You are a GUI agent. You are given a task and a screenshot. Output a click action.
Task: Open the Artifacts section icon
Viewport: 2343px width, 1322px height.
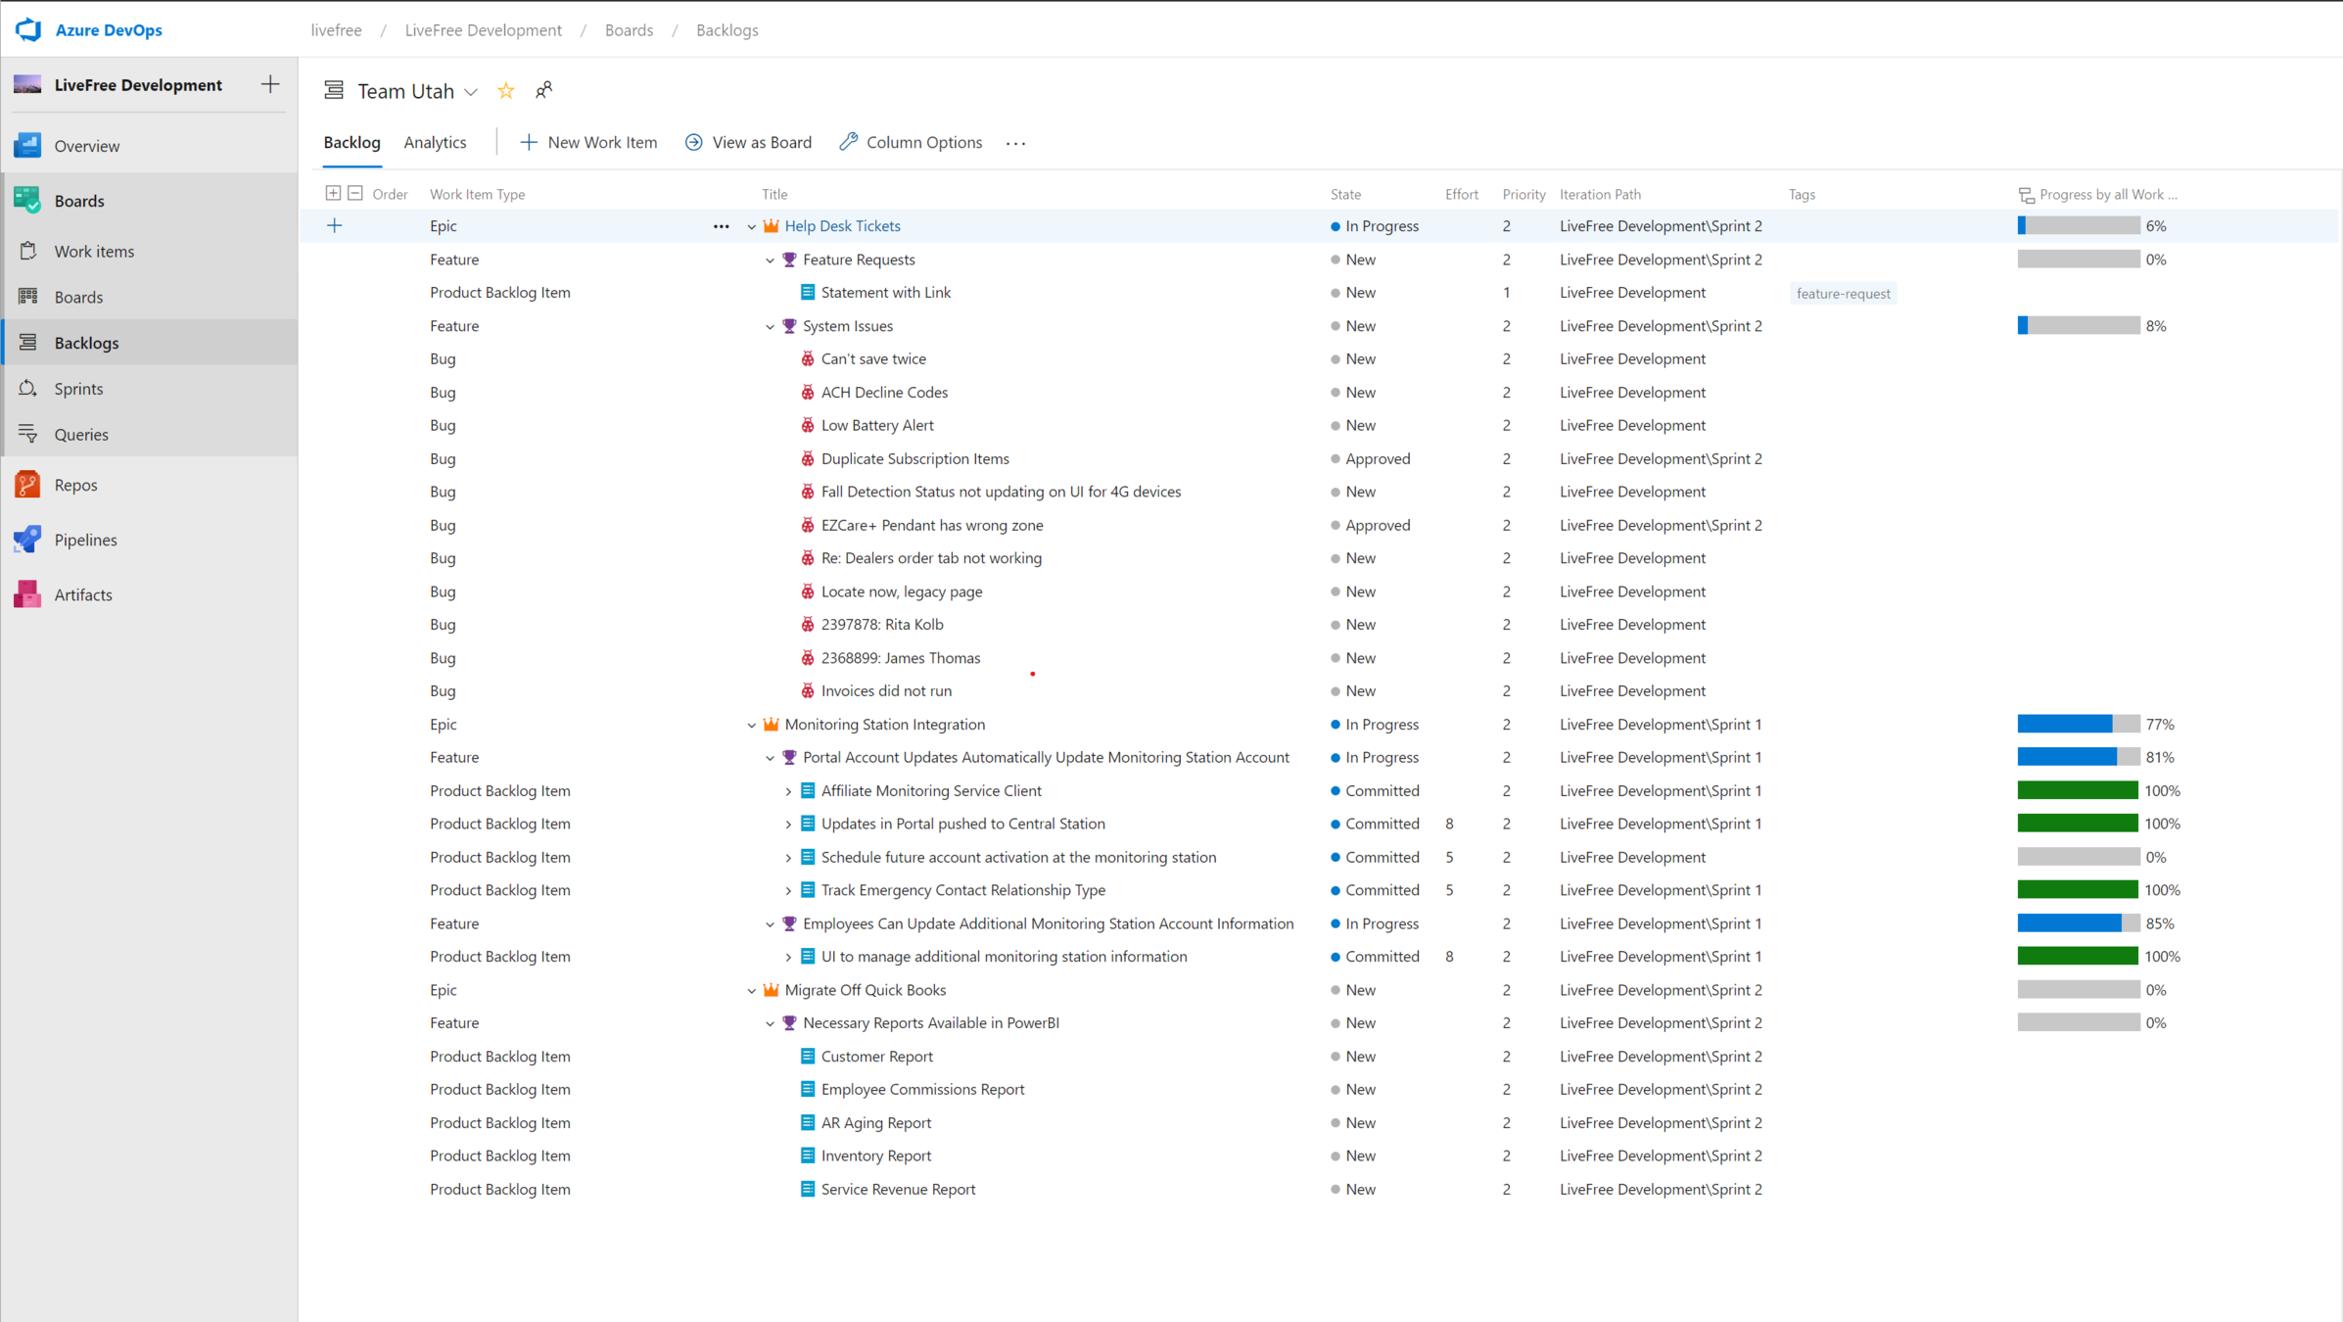coord(27,594)
